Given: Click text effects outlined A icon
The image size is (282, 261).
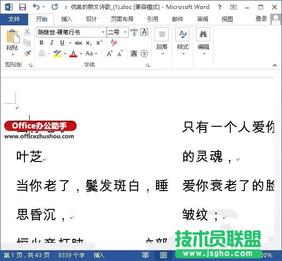Looking at the screenshot, I should tap(42, 54).
